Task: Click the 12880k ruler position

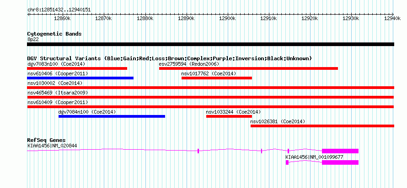Action: click(145, 19)
